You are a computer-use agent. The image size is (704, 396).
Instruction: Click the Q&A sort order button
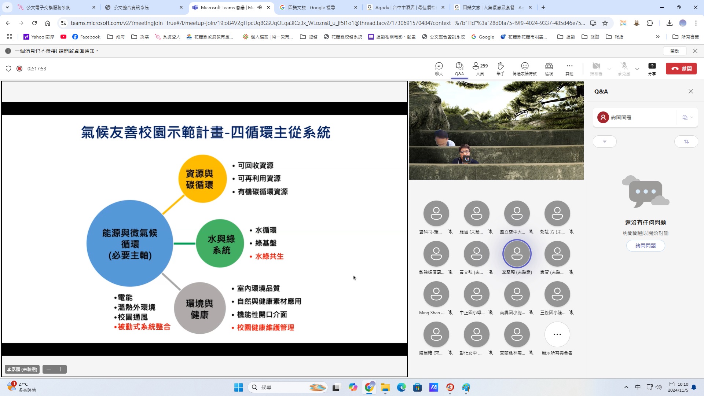(x=686, y=142)
